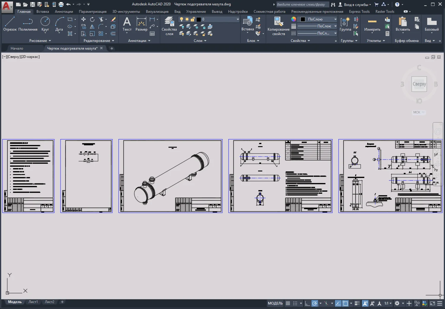This screenshot has height=309, width=445.
Task: Click the [Сверху] view control label
Action: (13, 57)
